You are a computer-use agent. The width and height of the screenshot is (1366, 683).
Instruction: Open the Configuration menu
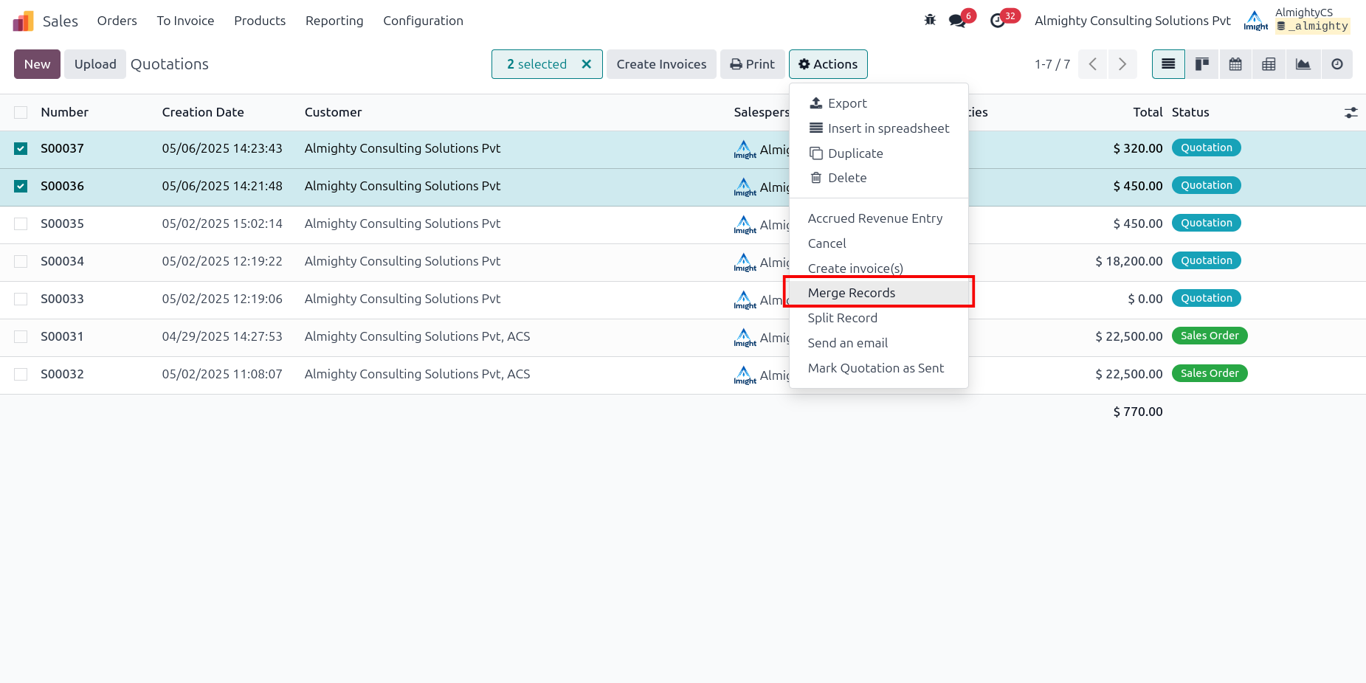[x=423, y=21]
